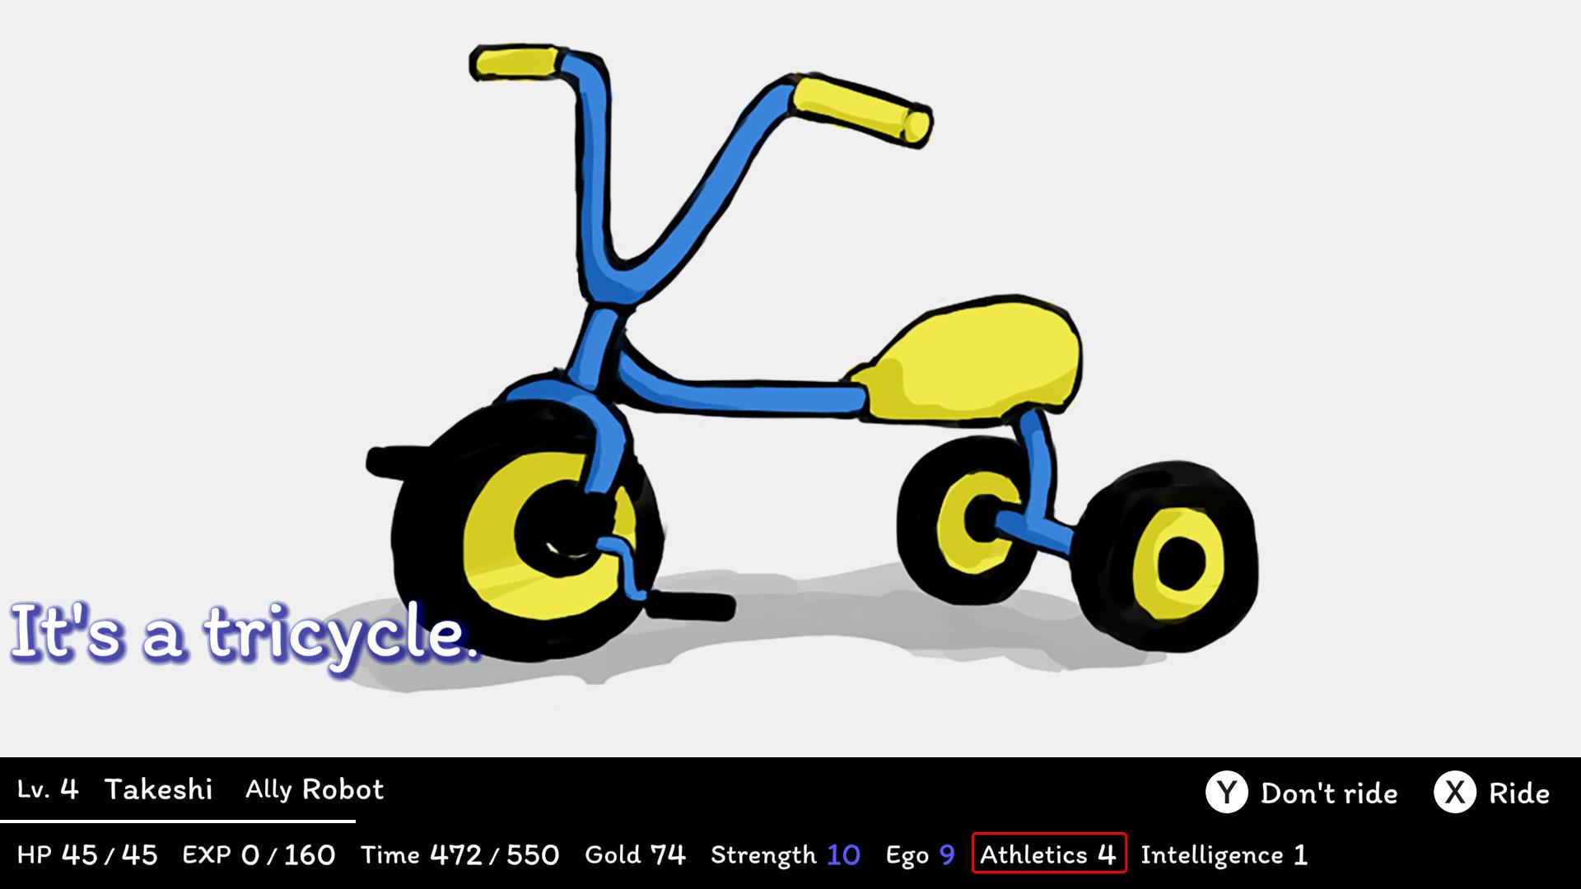Screen dimensions: 1581x889
Task: Expand the EXP 0/160 readout
Action: click(259, 855)
